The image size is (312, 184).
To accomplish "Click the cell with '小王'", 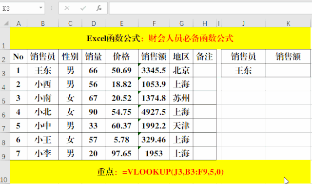I will point(43,140).
